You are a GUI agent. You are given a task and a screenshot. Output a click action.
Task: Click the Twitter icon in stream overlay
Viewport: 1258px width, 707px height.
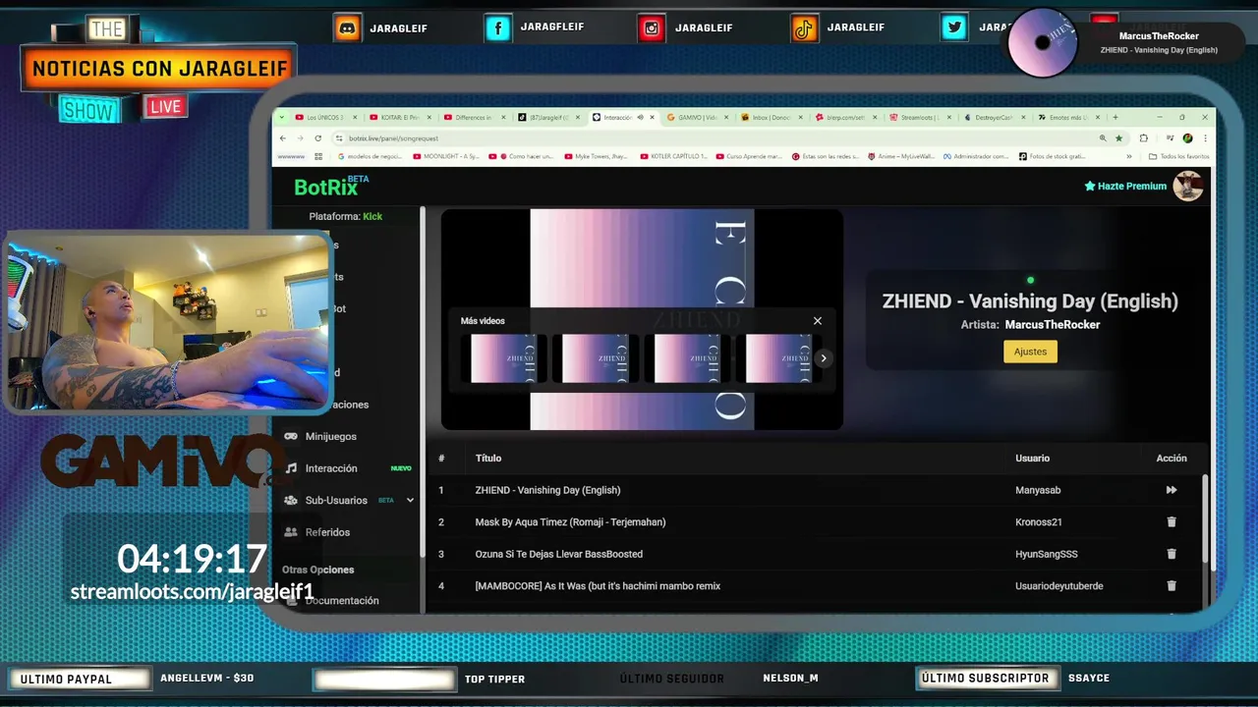[954, 28]
